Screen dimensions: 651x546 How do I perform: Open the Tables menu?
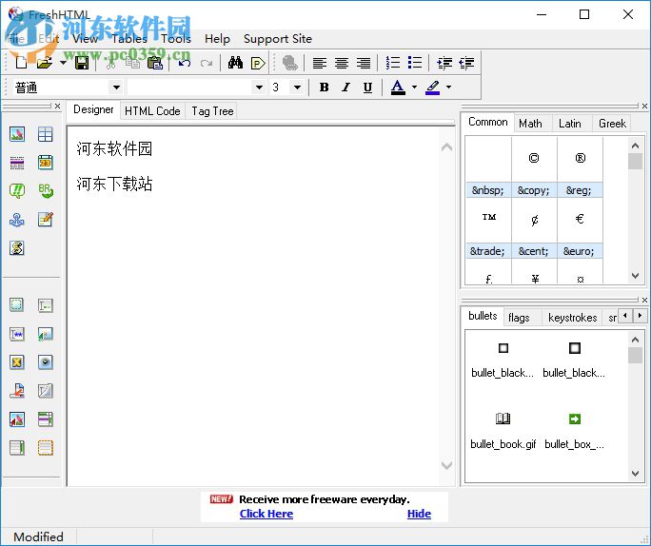129,39
